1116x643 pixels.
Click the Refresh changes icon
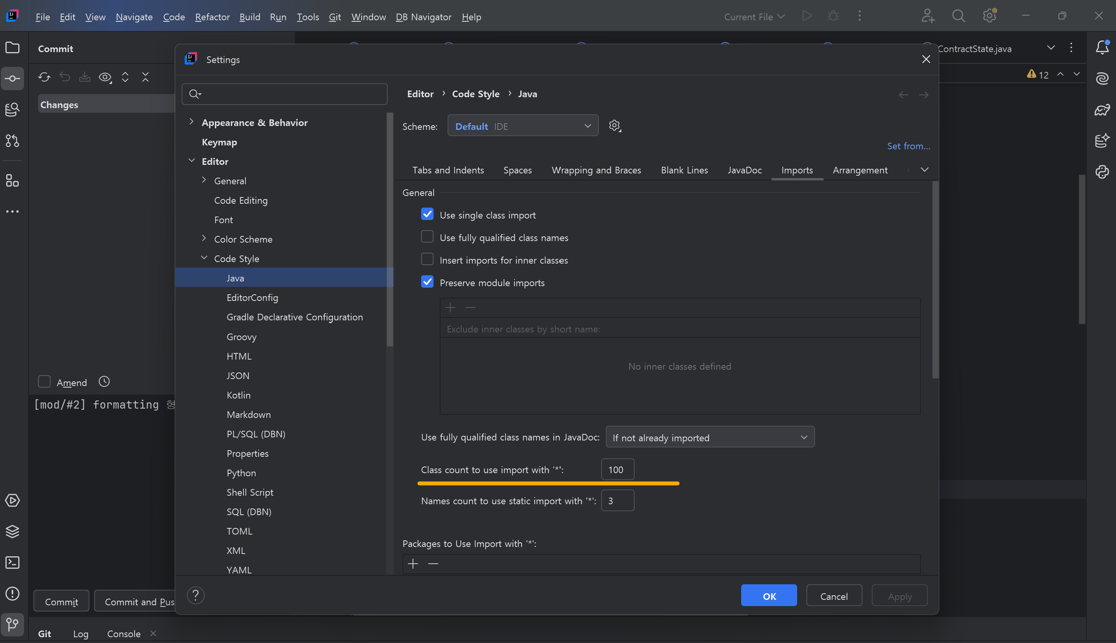44,77
